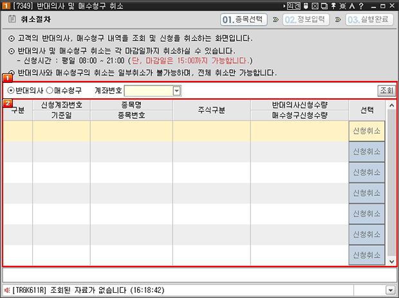Viewport: 399px width, 298px height.
Task: Click the table scrollbar down arrow
Action: click(x=391, y=261)
